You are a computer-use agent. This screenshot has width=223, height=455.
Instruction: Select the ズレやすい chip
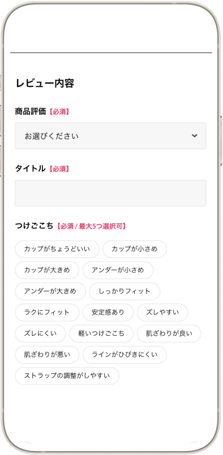point(162,313)
